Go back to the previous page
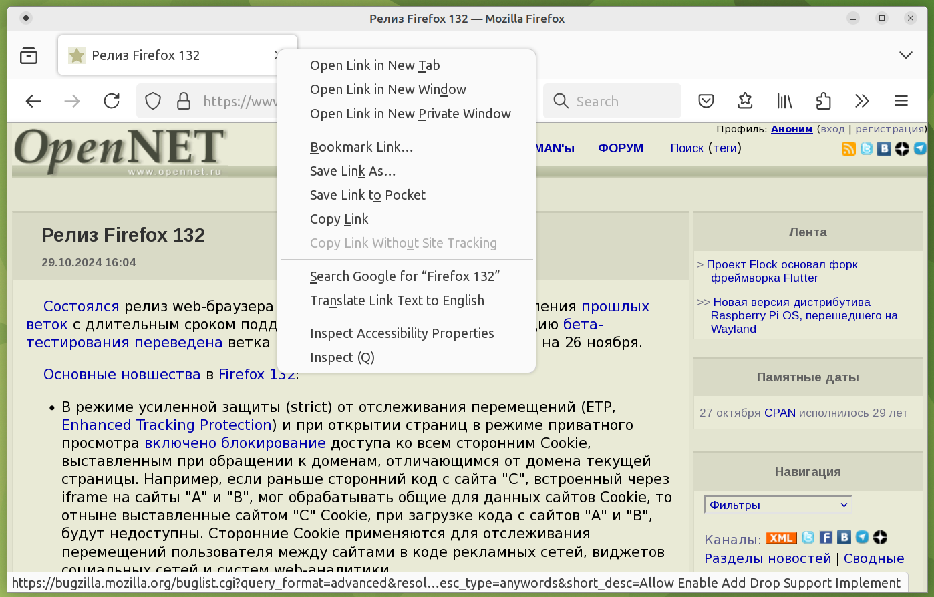 33,101
